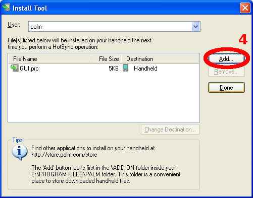
Task: Click the Done button
Action: (226, 88)
